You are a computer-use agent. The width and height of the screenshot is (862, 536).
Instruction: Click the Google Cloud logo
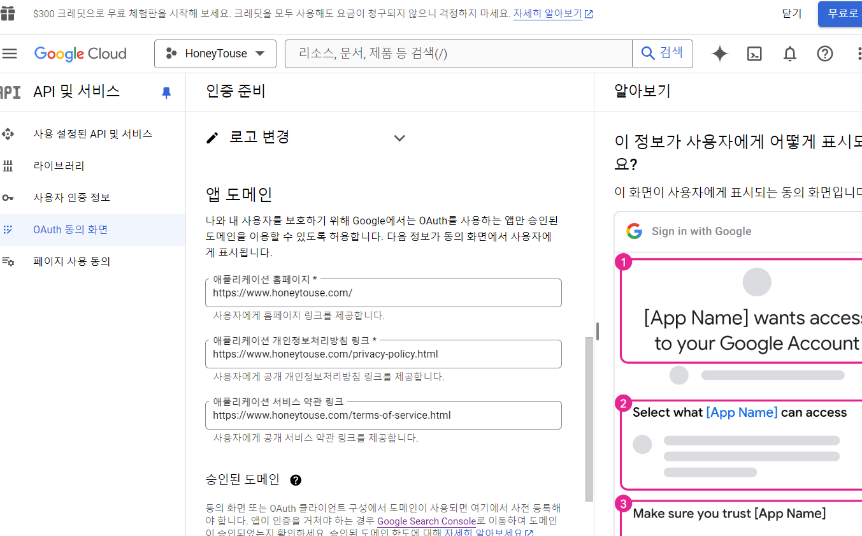pyautogui.click(x=80, y=54)
